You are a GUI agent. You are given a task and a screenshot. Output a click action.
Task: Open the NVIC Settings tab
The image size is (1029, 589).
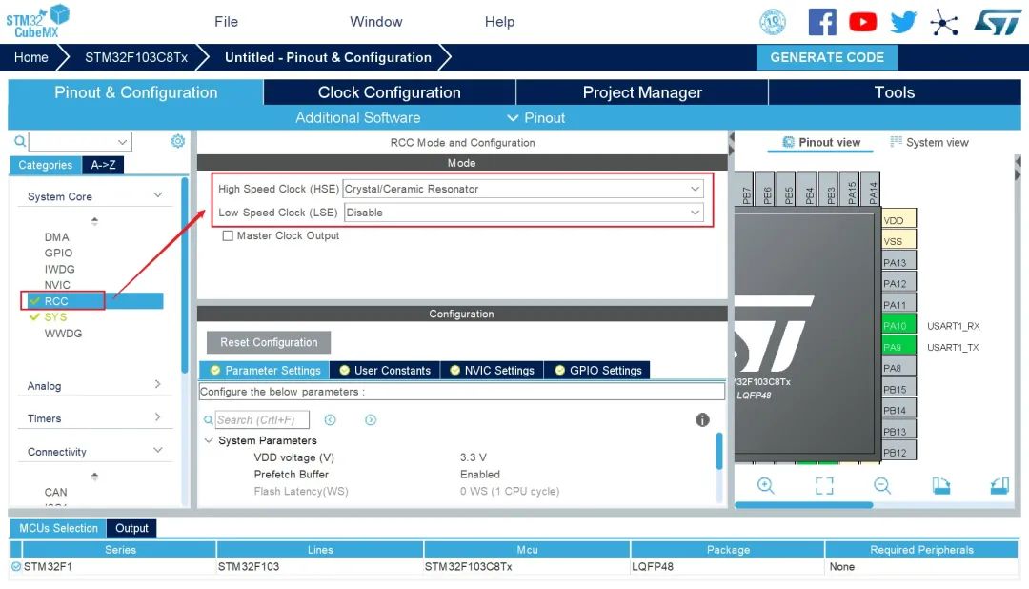[492, 371]
